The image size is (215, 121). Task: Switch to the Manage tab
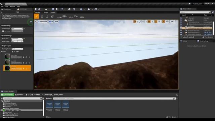[38, 12]
